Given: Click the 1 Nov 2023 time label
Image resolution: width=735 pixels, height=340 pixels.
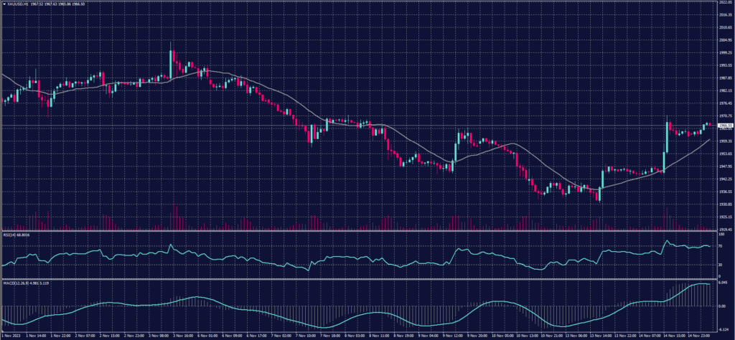Looking at the screenshot, I should (11, 335).
